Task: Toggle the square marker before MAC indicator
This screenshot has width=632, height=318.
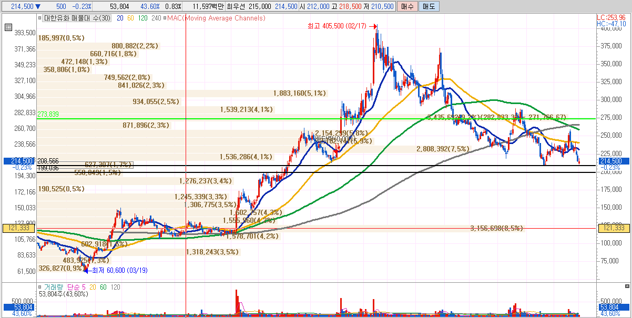Action: (165, 18)
